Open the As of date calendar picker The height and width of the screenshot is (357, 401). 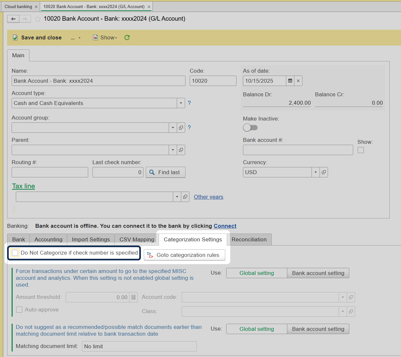point(290,81)
